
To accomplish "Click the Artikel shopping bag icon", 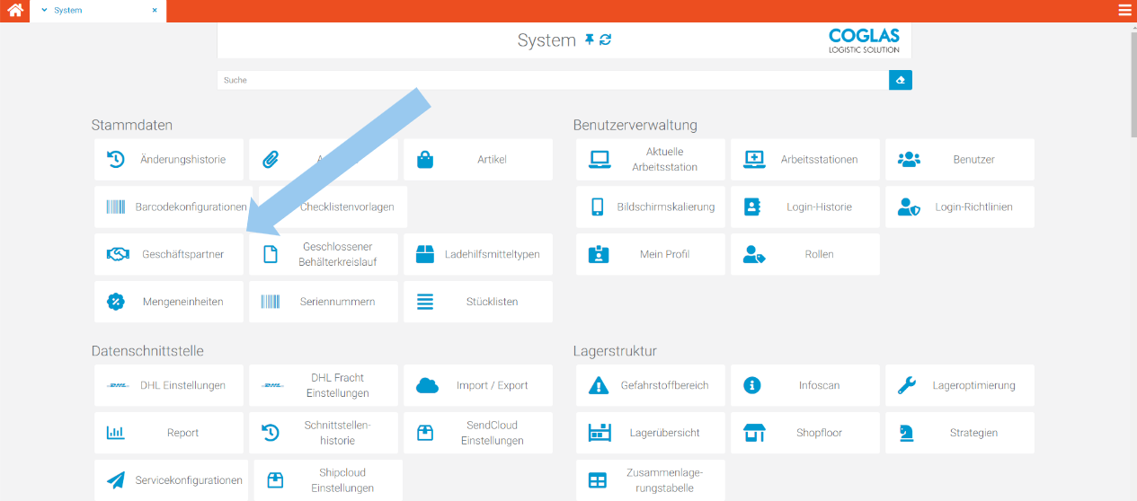I will (x=425, y=160).
